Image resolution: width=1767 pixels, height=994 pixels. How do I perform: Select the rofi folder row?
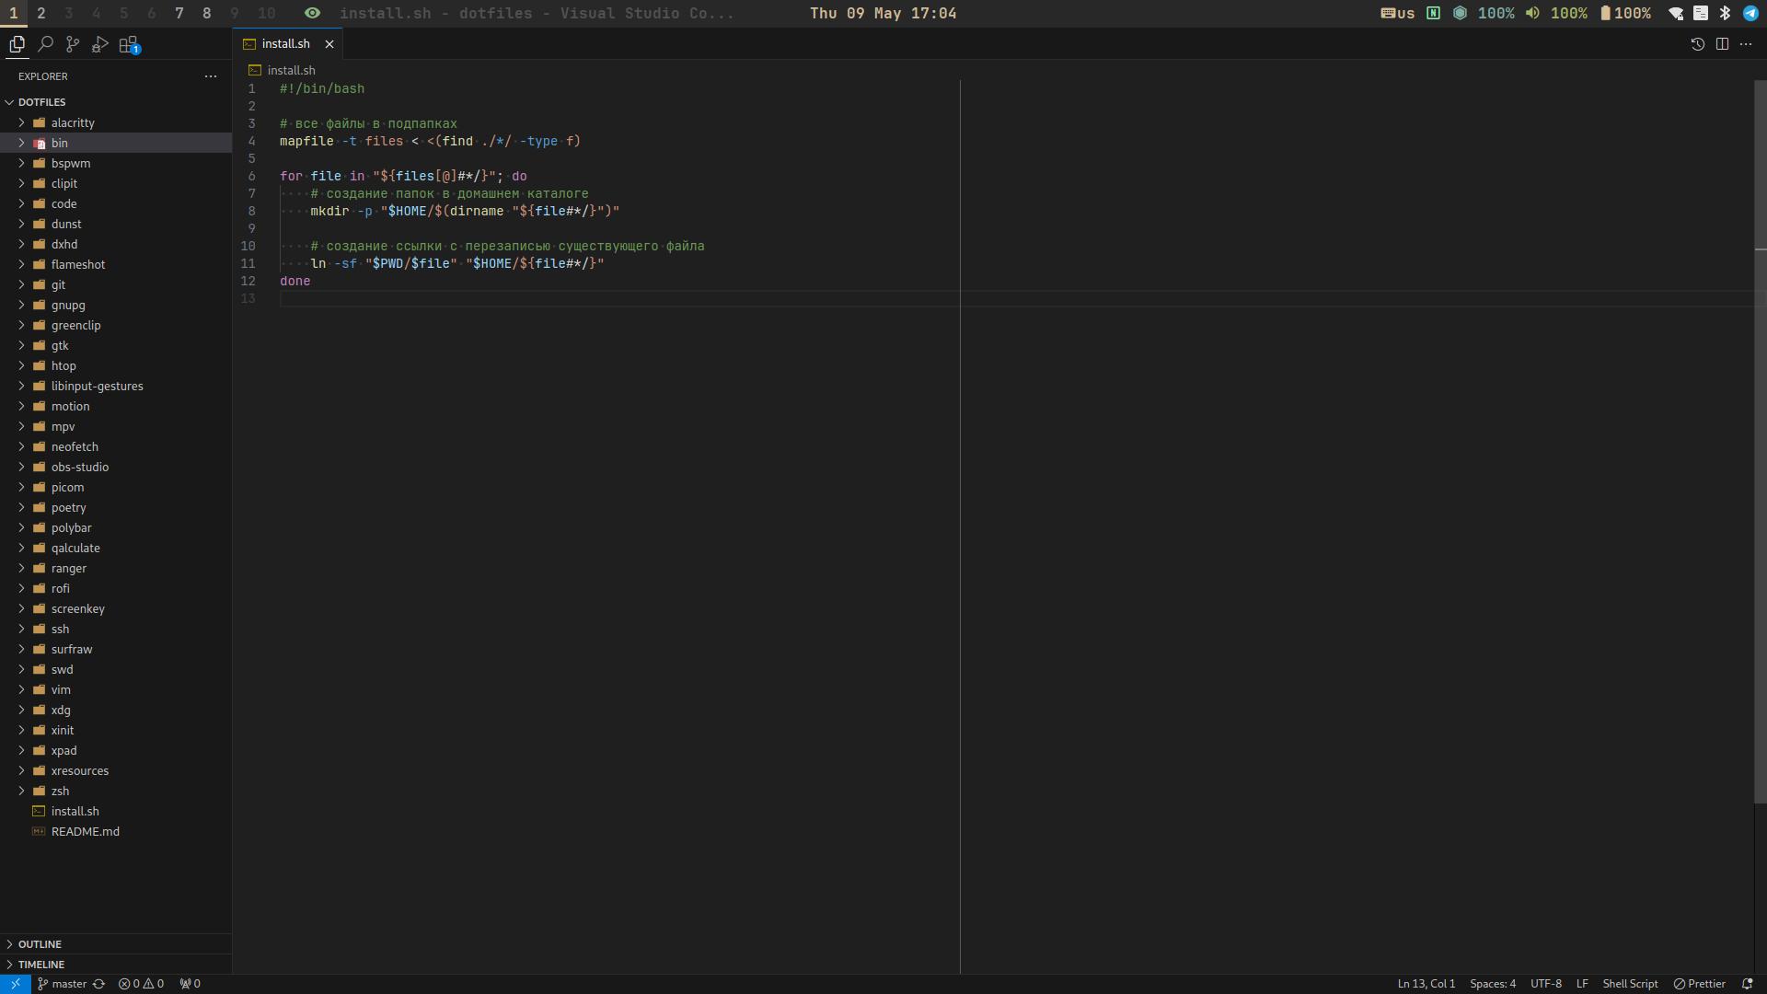[x=116, y=588]
